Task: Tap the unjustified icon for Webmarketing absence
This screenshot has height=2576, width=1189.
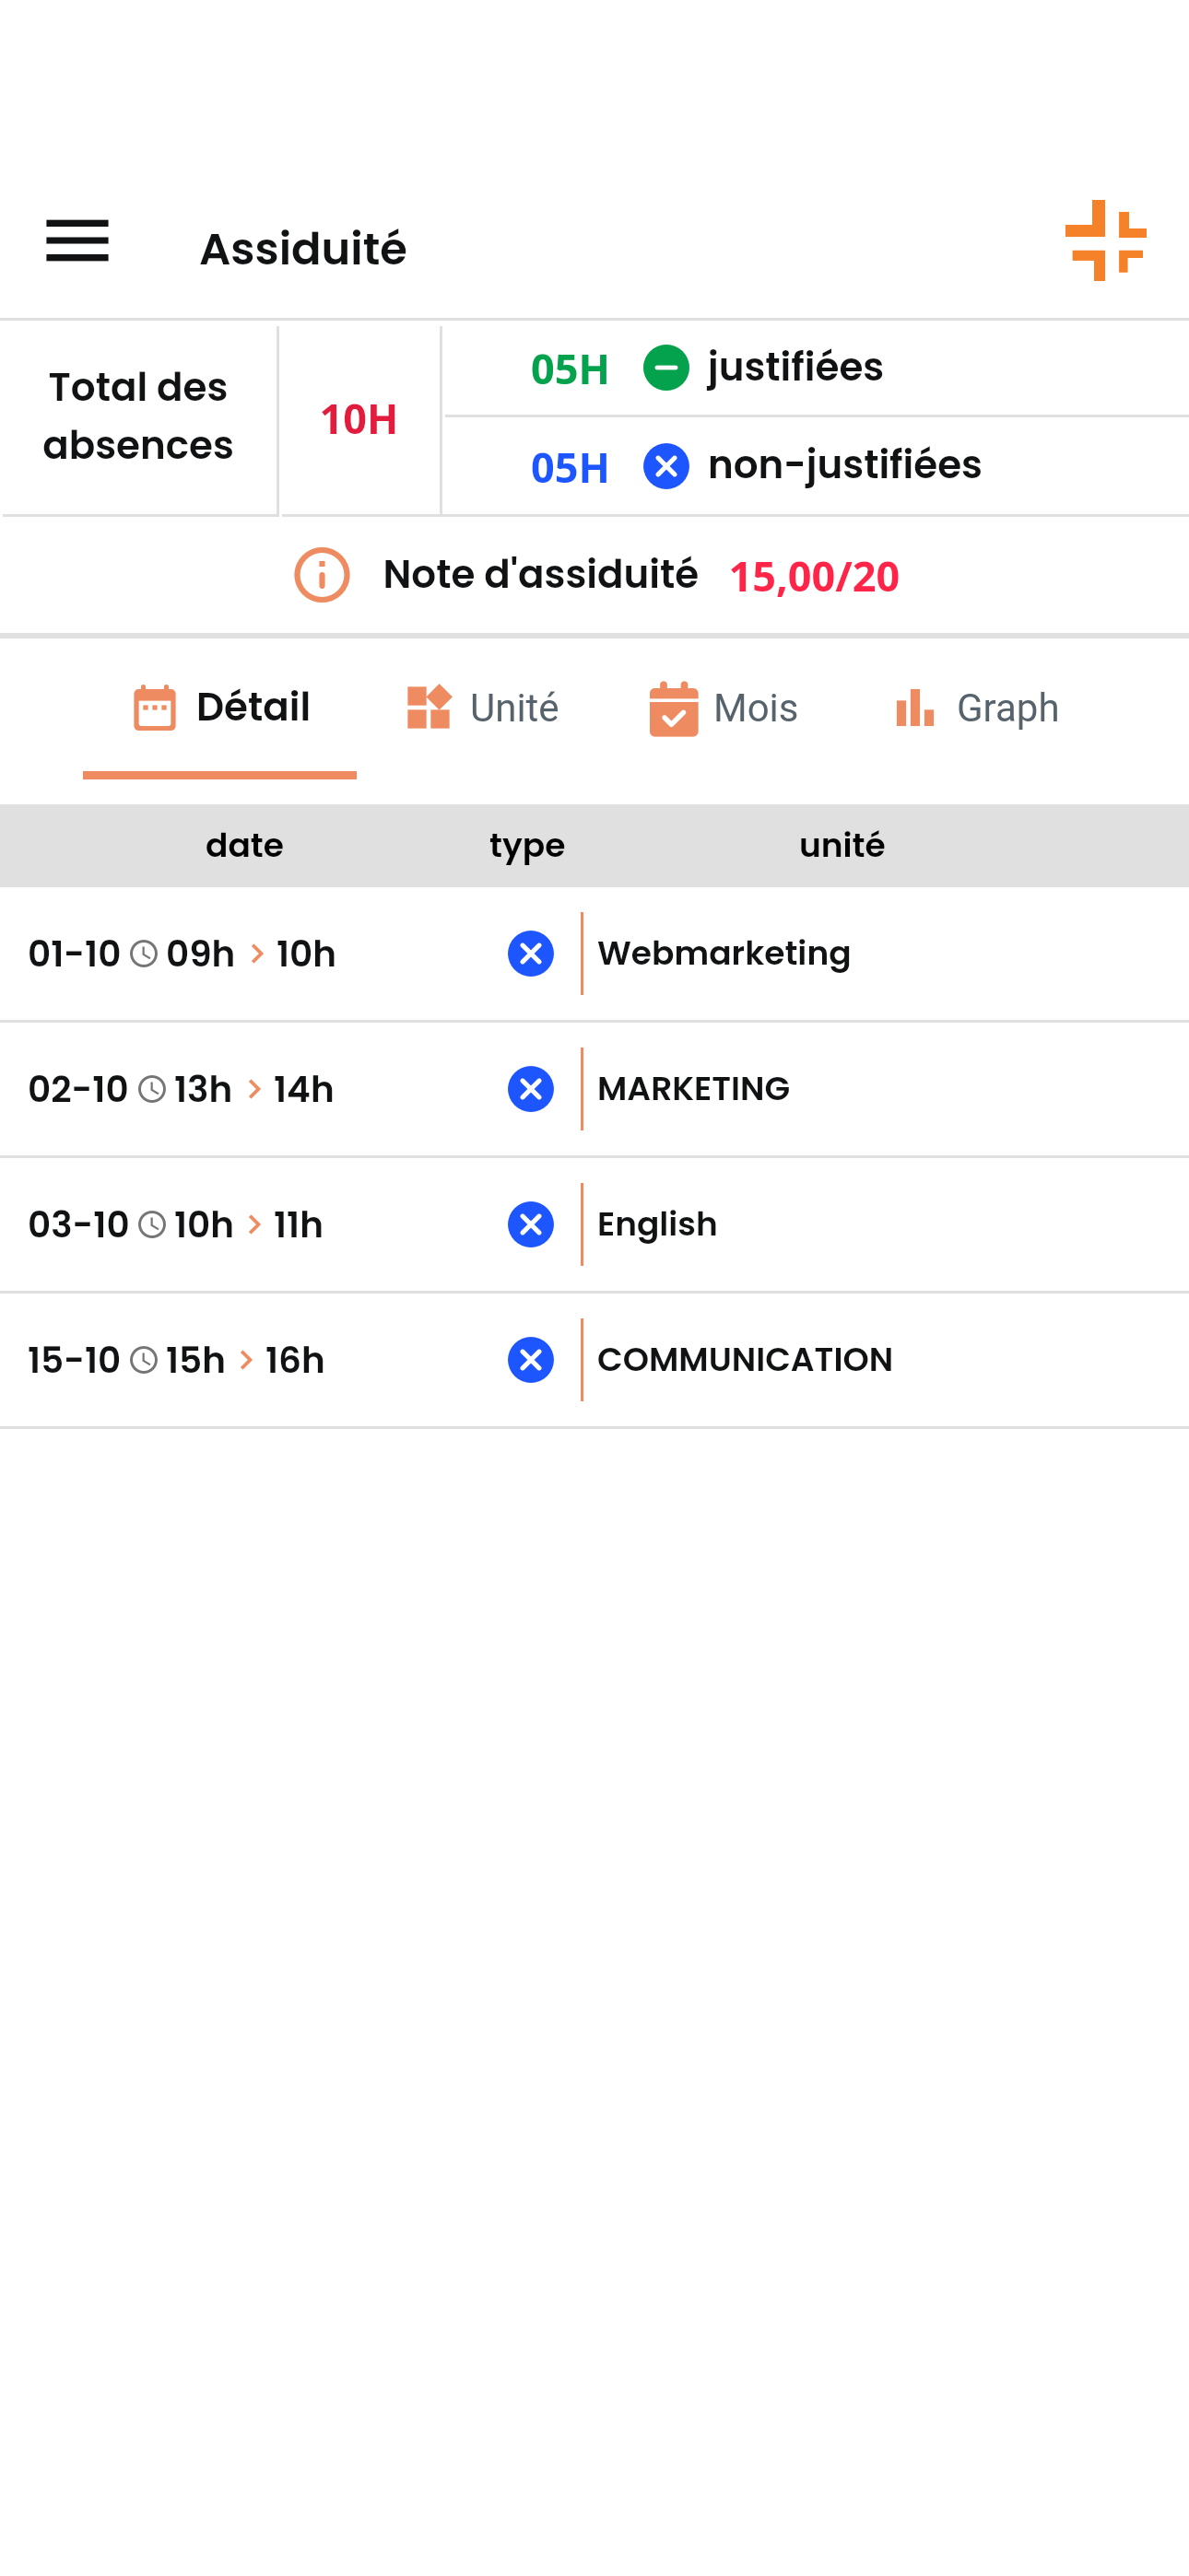Action: (x=531, y=954)
